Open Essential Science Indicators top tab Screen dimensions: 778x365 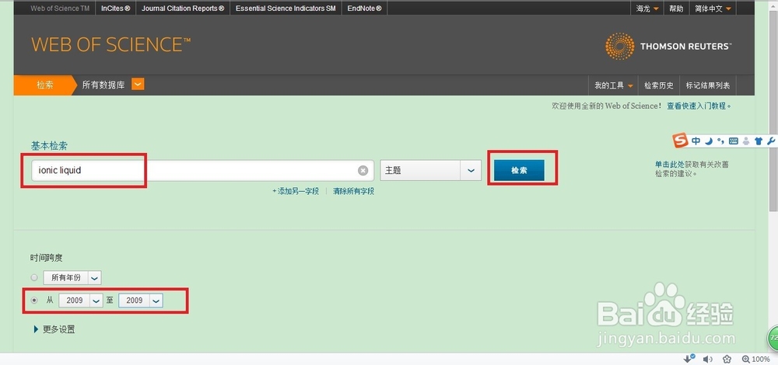286,9
